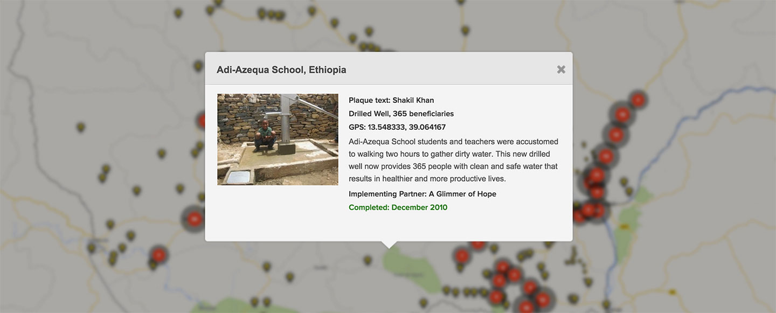Click the green Completed: December 2010 text
Image resolution: width=776 pixels, height=313 pixels.
pyautogui.click(x=398, y=207)
